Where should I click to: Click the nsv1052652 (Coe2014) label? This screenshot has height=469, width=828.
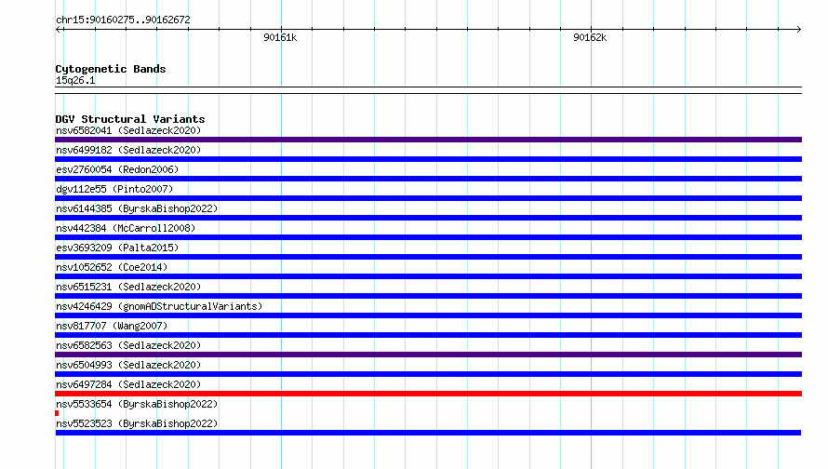click(112, 267)
